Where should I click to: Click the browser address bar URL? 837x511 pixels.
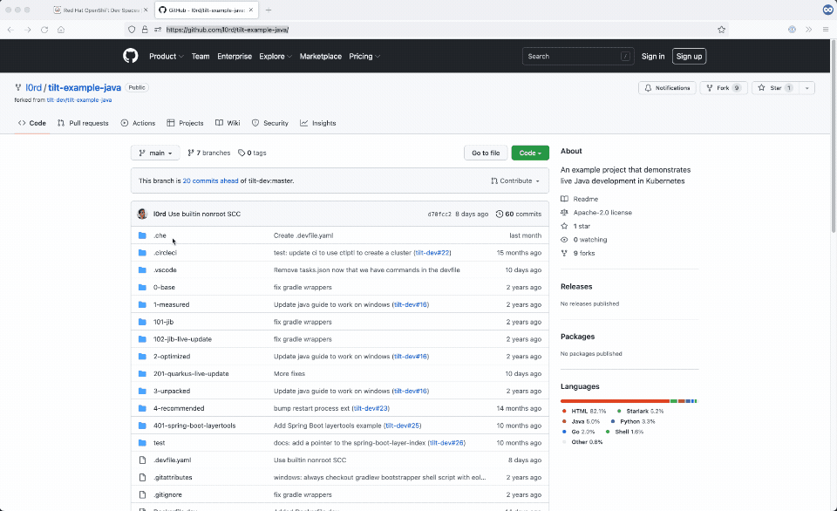(x=227, y=30)
